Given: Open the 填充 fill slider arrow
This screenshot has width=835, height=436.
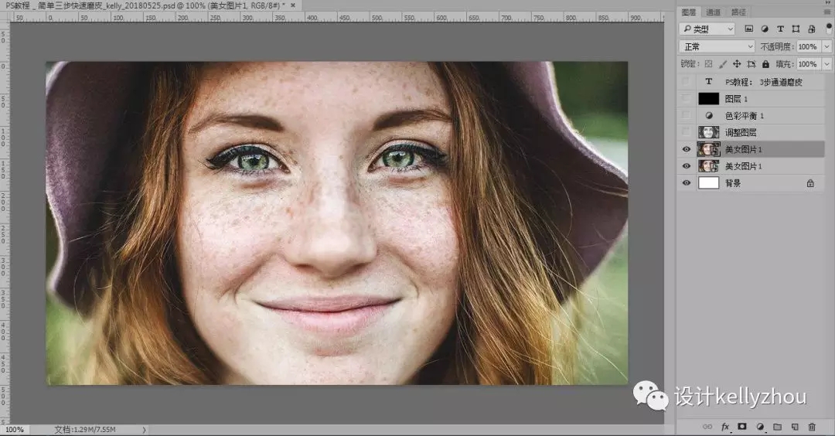Looking at the screenshot, I should (826, 64).
